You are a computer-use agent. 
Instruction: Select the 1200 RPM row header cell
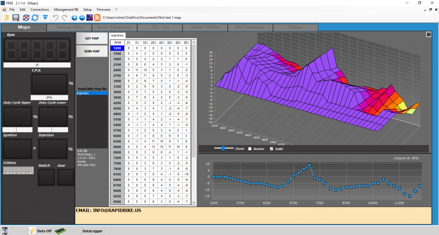[x=117, y=48]
